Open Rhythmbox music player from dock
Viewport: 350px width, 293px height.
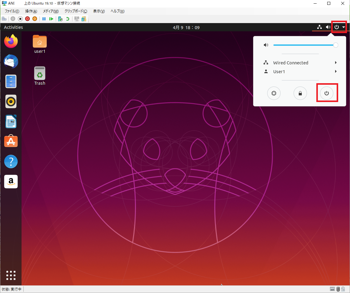(x=11, y=101)
